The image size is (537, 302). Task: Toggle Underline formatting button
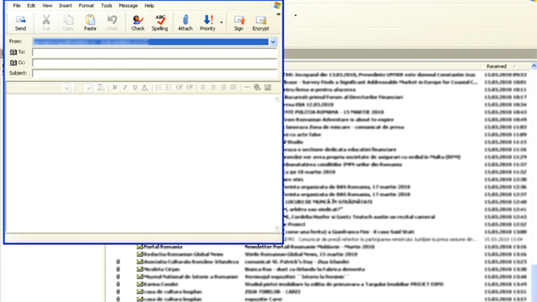[x=135, y=87]
